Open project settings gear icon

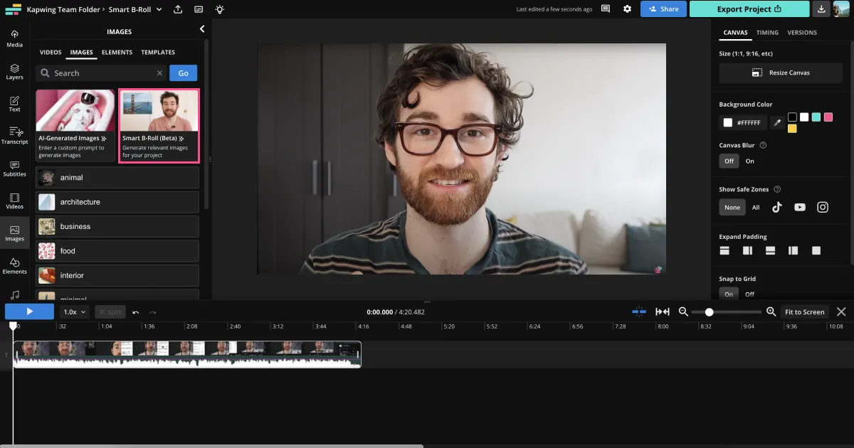coord(627,9)
